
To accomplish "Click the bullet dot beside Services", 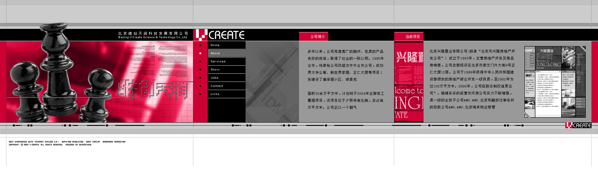I will (x=200, y=61).
